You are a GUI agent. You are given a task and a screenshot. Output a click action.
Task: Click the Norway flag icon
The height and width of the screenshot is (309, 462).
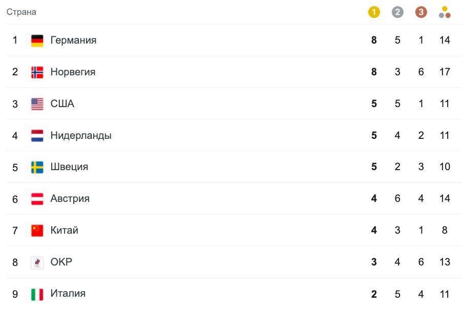point(37,72)
